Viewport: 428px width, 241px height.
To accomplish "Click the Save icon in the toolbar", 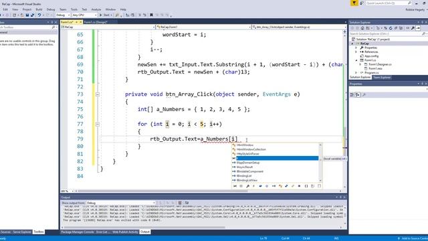I will tap(27, 15).
